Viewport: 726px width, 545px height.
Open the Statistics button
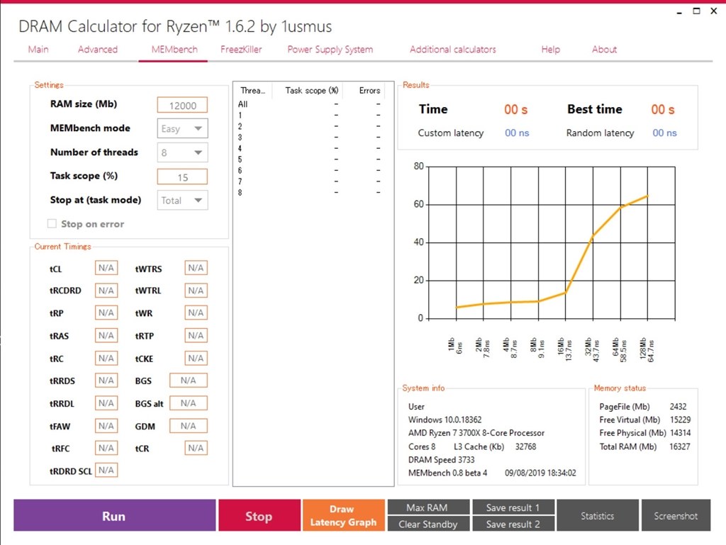597,515
